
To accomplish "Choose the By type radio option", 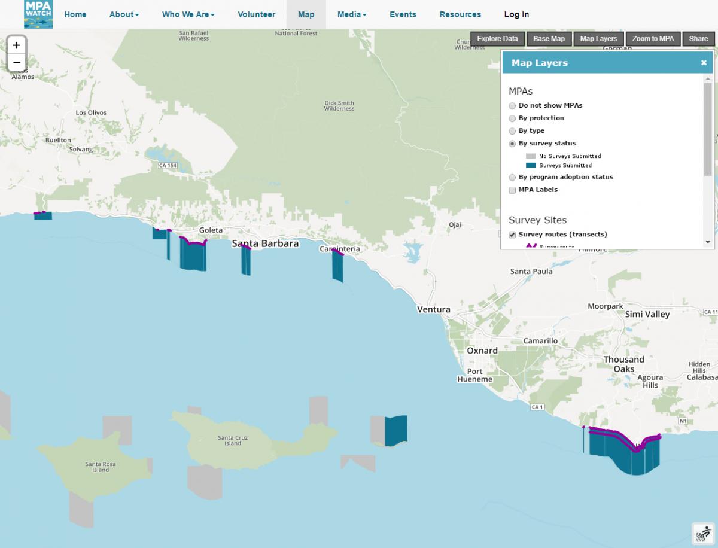I will (x=512, y=130).
